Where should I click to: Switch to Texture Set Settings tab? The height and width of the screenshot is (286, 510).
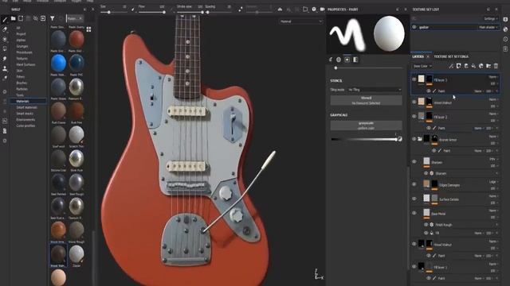click(451, 56)
